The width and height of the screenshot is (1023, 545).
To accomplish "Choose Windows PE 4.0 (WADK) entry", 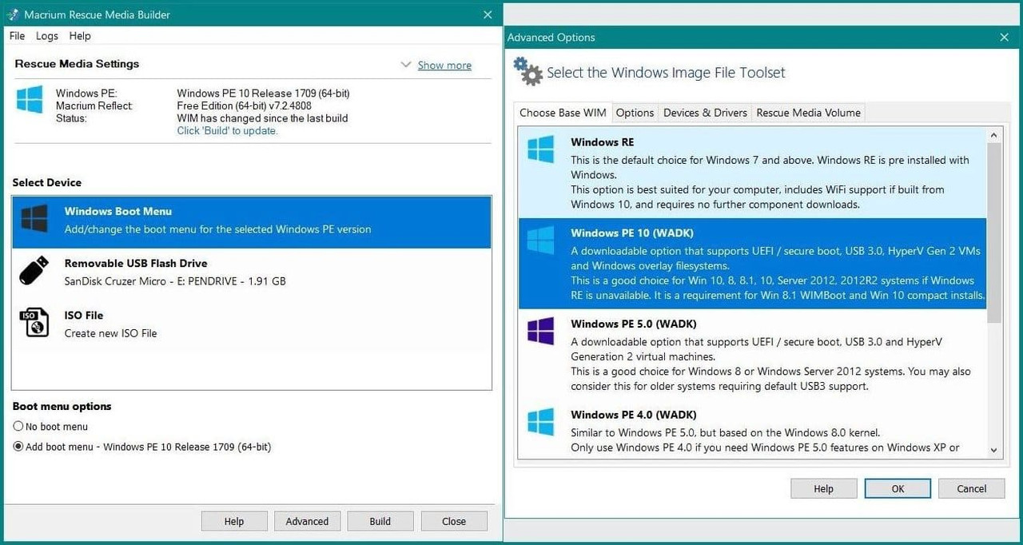I will [x=753, y=430].
